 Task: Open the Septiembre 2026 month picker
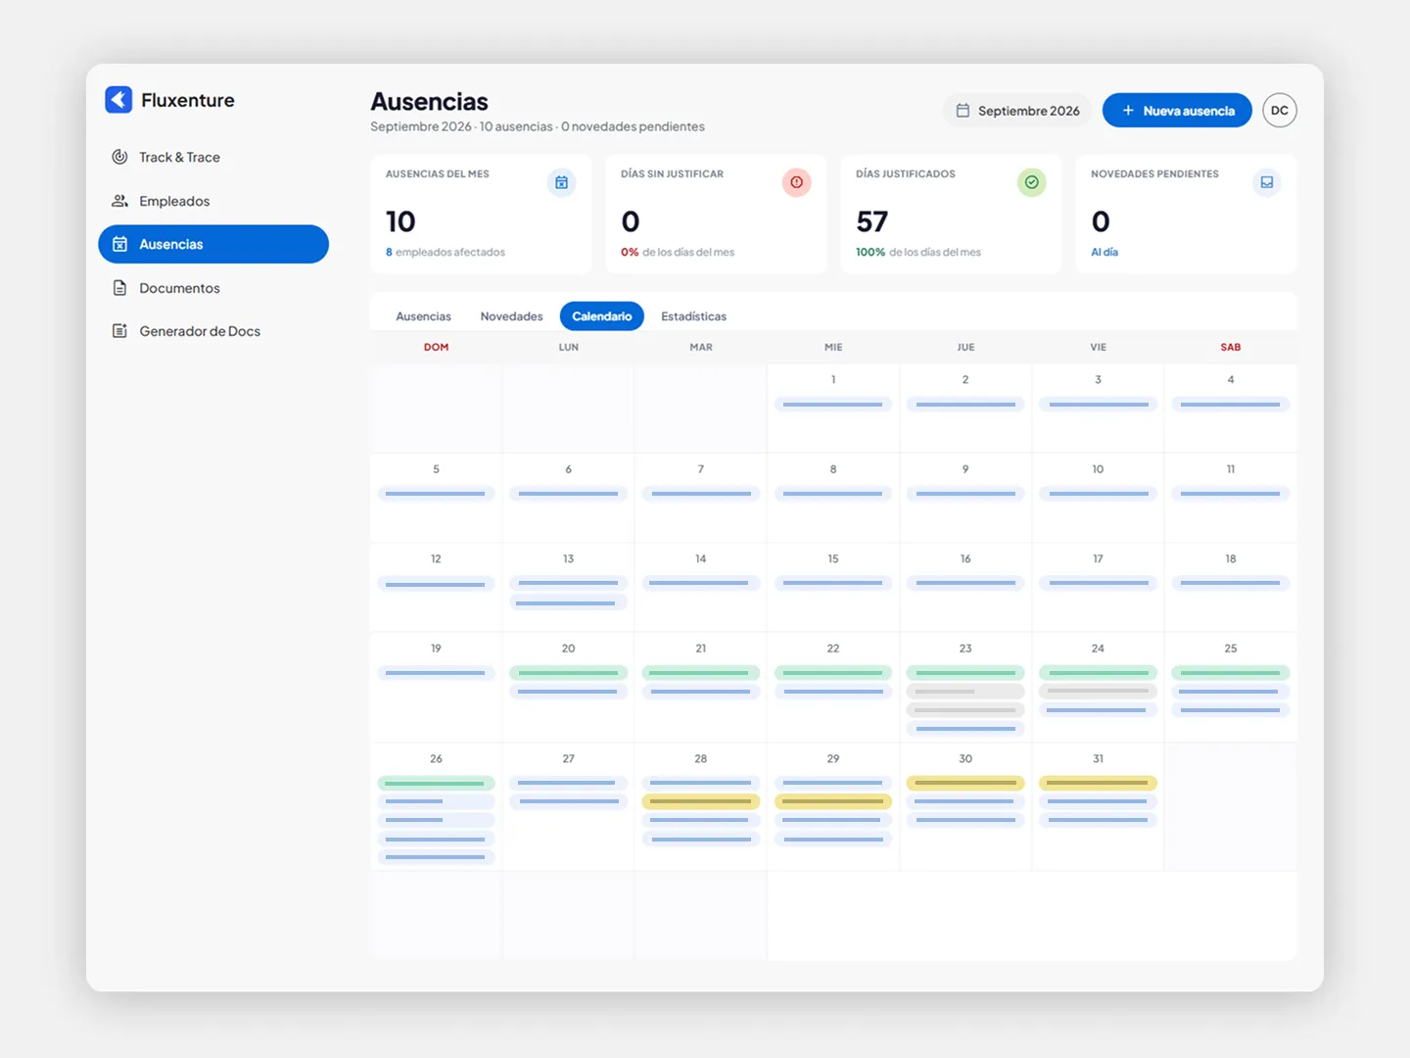[x=1017, y=111]
